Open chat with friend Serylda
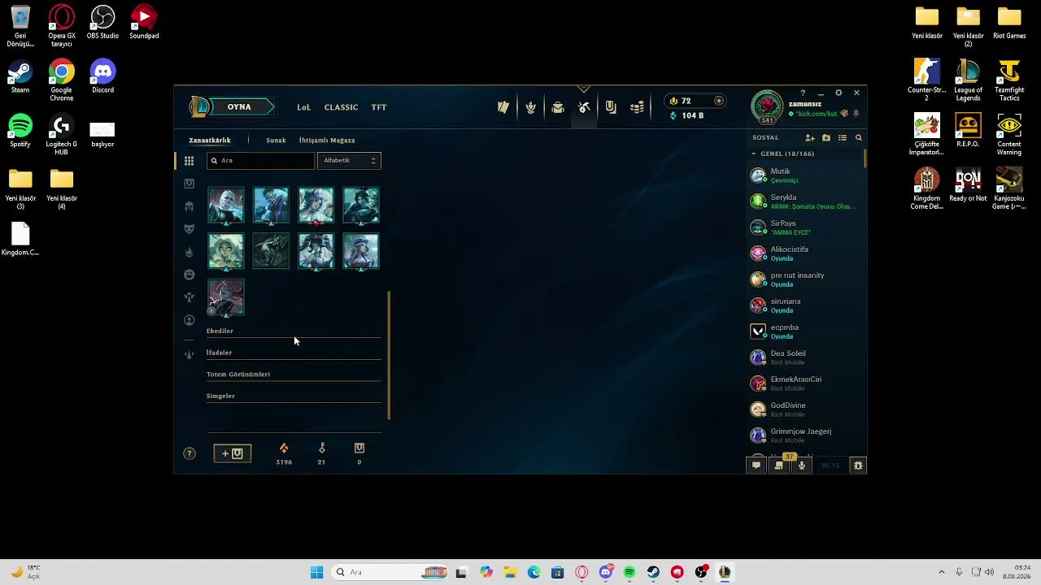 806,201
